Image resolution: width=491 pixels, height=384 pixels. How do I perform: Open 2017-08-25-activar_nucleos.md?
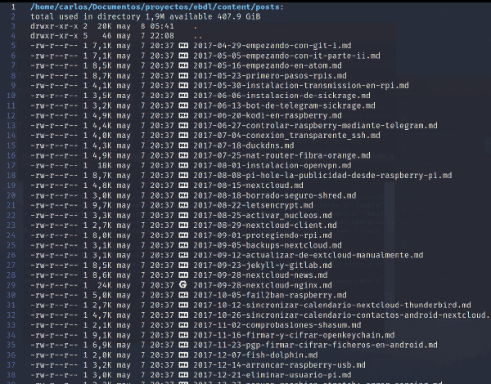(x=263, y=216)
